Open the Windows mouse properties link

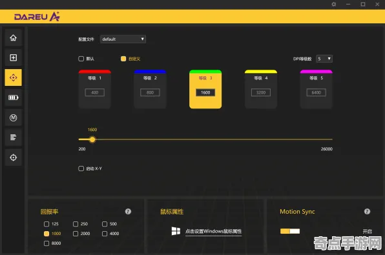pos(213,231)
